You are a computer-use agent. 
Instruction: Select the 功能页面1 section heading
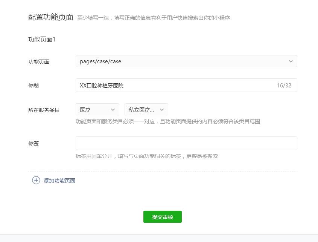(41, 38)
